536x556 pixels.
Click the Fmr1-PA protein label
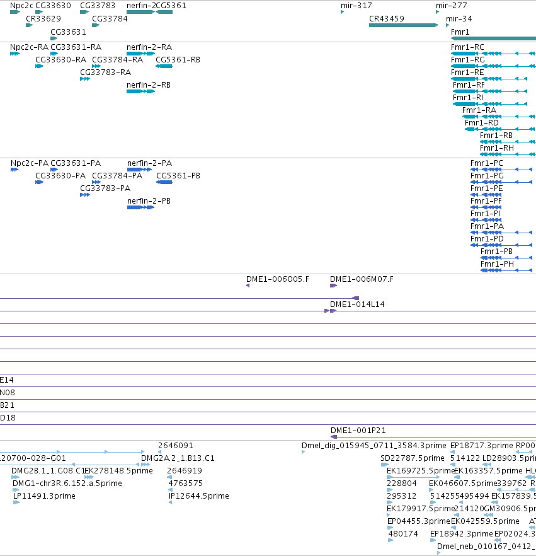point(487,226)
